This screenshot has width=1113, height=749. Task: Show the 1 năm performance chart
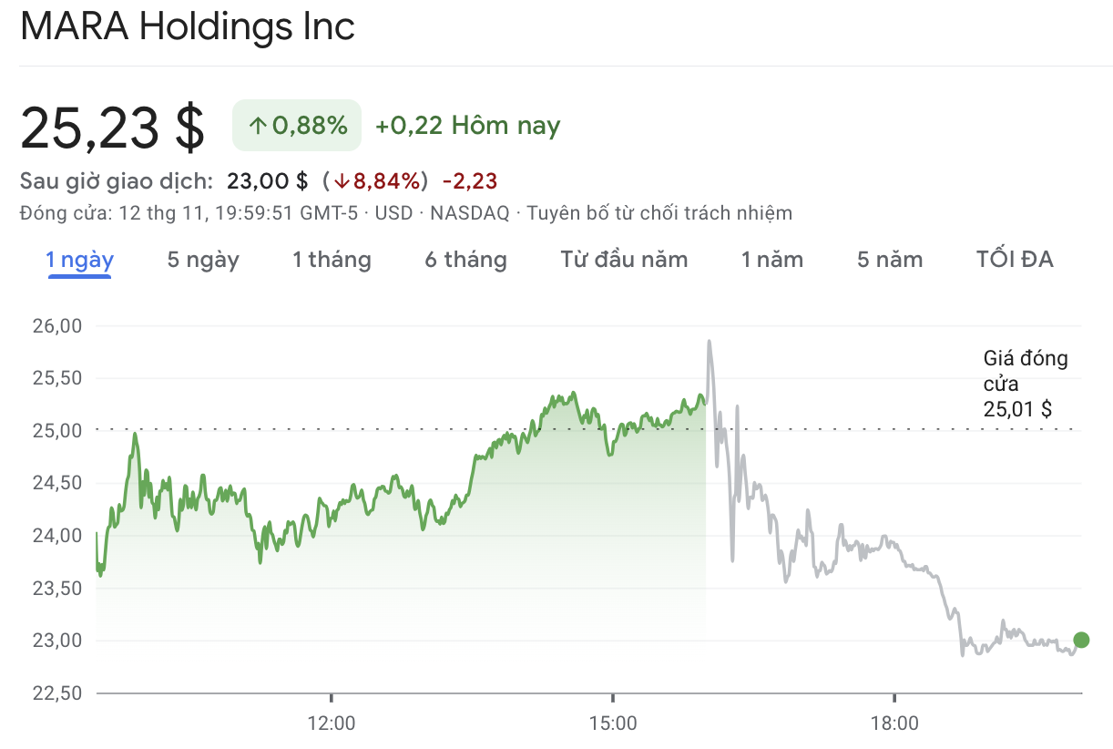click(x=771, y=260)
